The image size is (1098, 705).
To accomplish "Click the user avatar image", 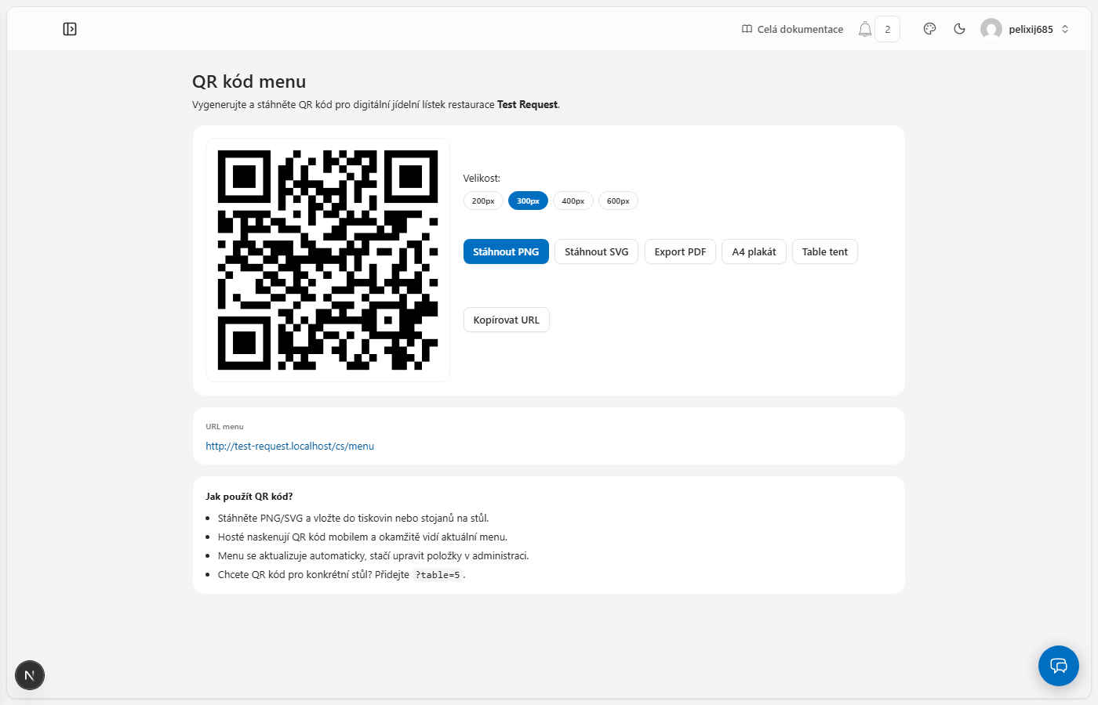I will click(991, 29).
